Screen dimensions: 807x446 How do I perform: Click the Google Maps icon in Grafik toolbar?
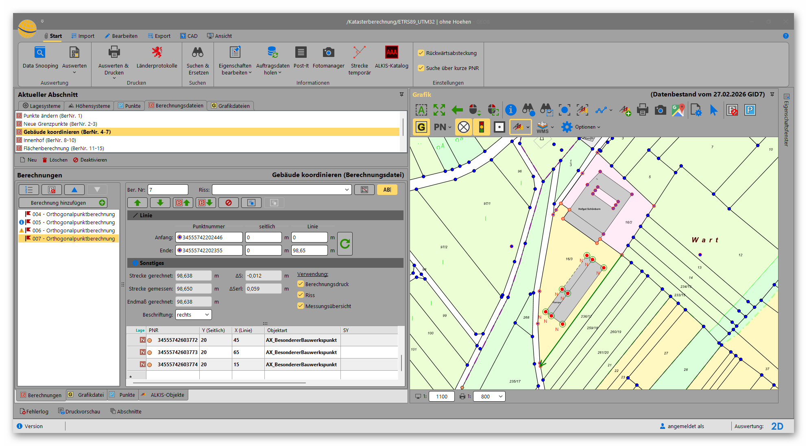678,110
